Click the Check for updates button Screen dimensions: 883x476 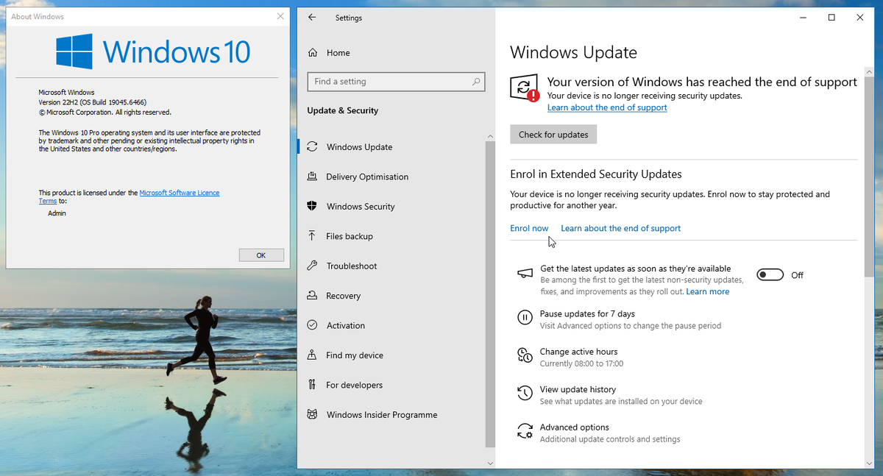(553, 134)
